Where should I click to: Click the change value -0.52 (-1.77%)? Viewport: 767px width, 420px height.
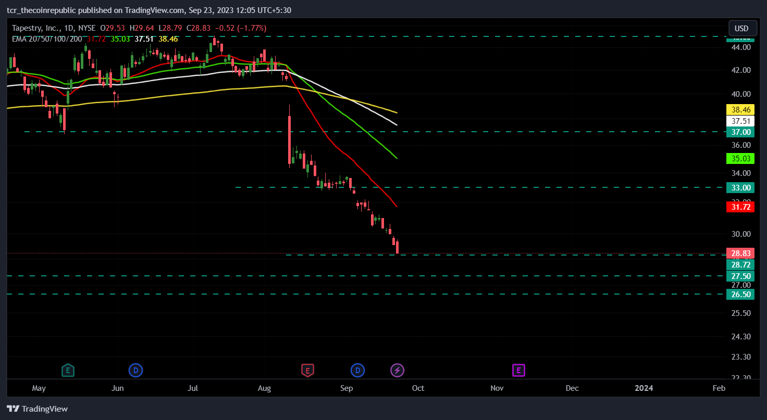pos(240,28)
